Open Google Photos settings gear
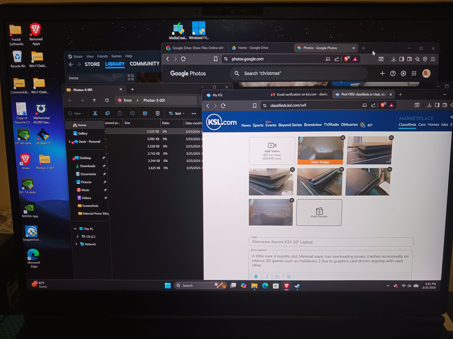453x339 pixels. (x=403, y=73)
